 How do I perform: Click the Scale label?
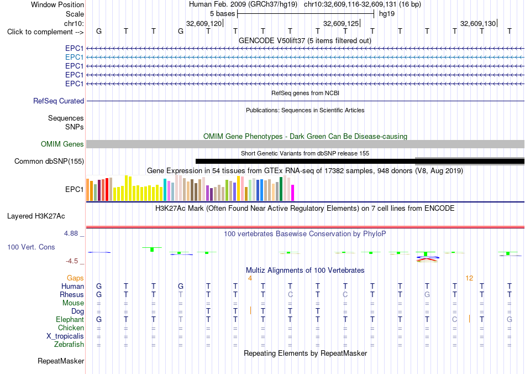click(75, 14)
